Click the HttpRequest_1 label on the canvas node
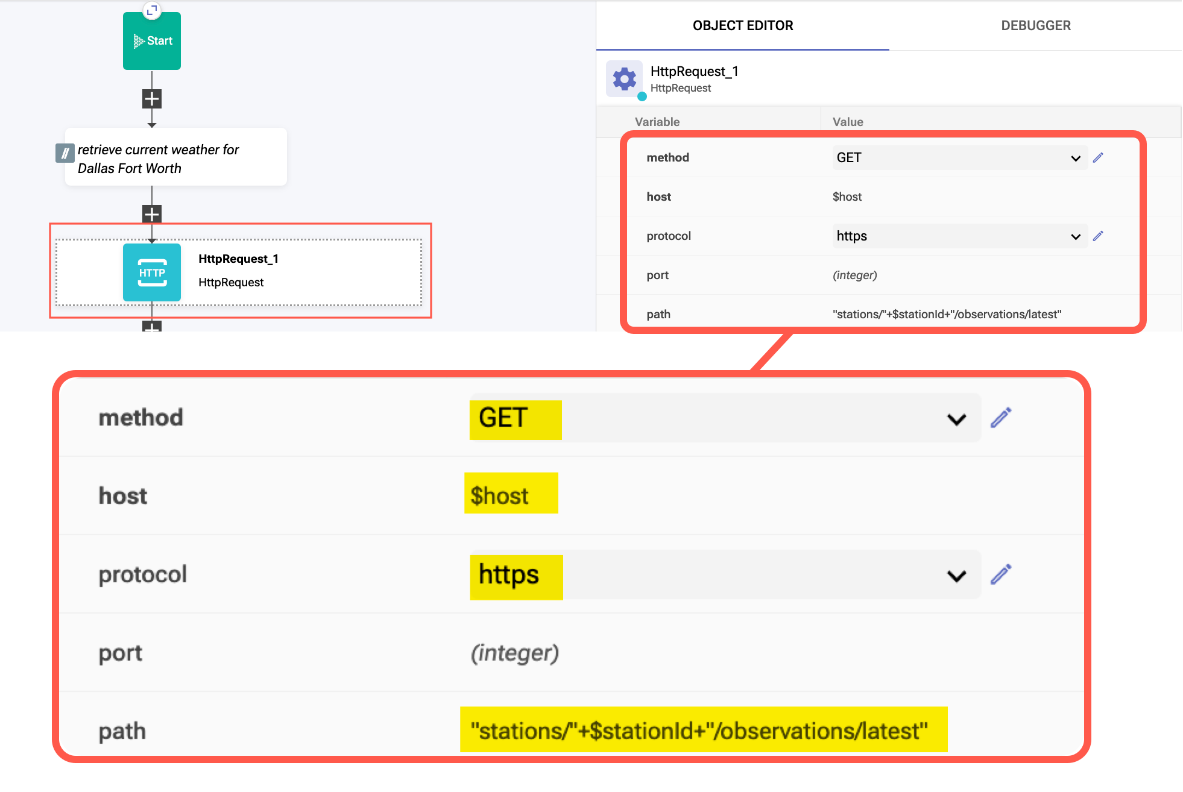The height and width of the screenshot is (792, 1183). (x=238, y=259)
